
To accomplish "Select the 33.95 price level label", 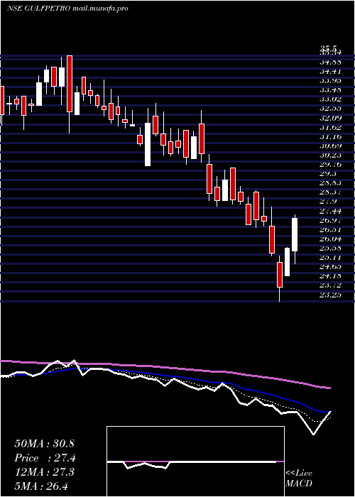I will tap(332, 80).
